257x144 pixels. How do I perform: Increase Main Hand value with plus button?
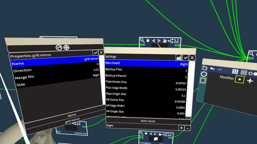tap(181, 128)
